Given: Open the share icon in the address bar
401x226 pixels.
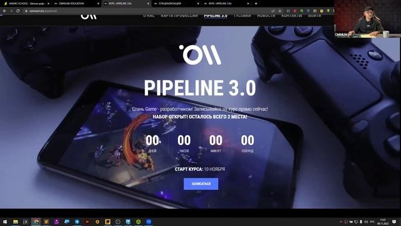Looking at the screenshot, I should (273, 11).
